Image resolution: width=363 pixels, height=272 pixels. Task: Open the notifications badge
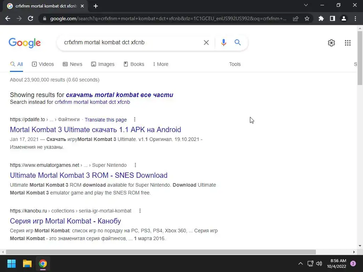coord(353,263)
